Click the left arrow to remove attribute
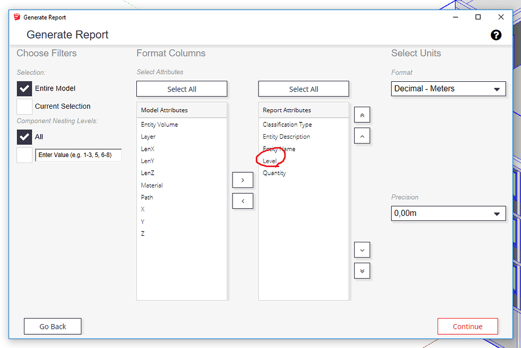521x348 pixels. [x=243, y=201]
